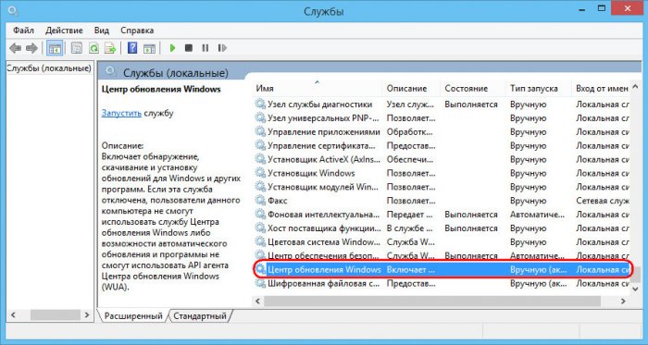This screenshot has width=648, height=345.
Task: Select the Центр обновления Windows row
Action: (442, 269)
